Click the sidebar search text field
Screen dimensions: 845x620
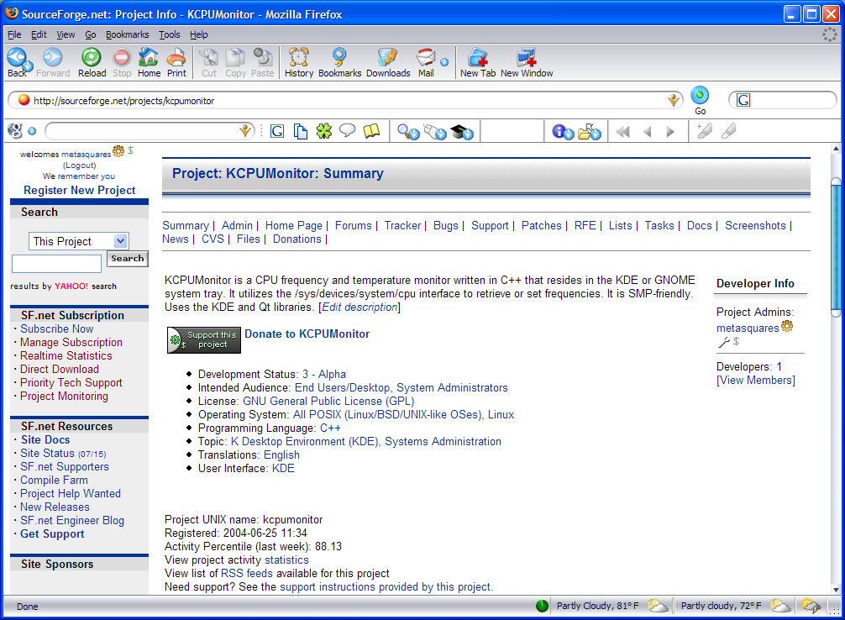coord(56,264)
